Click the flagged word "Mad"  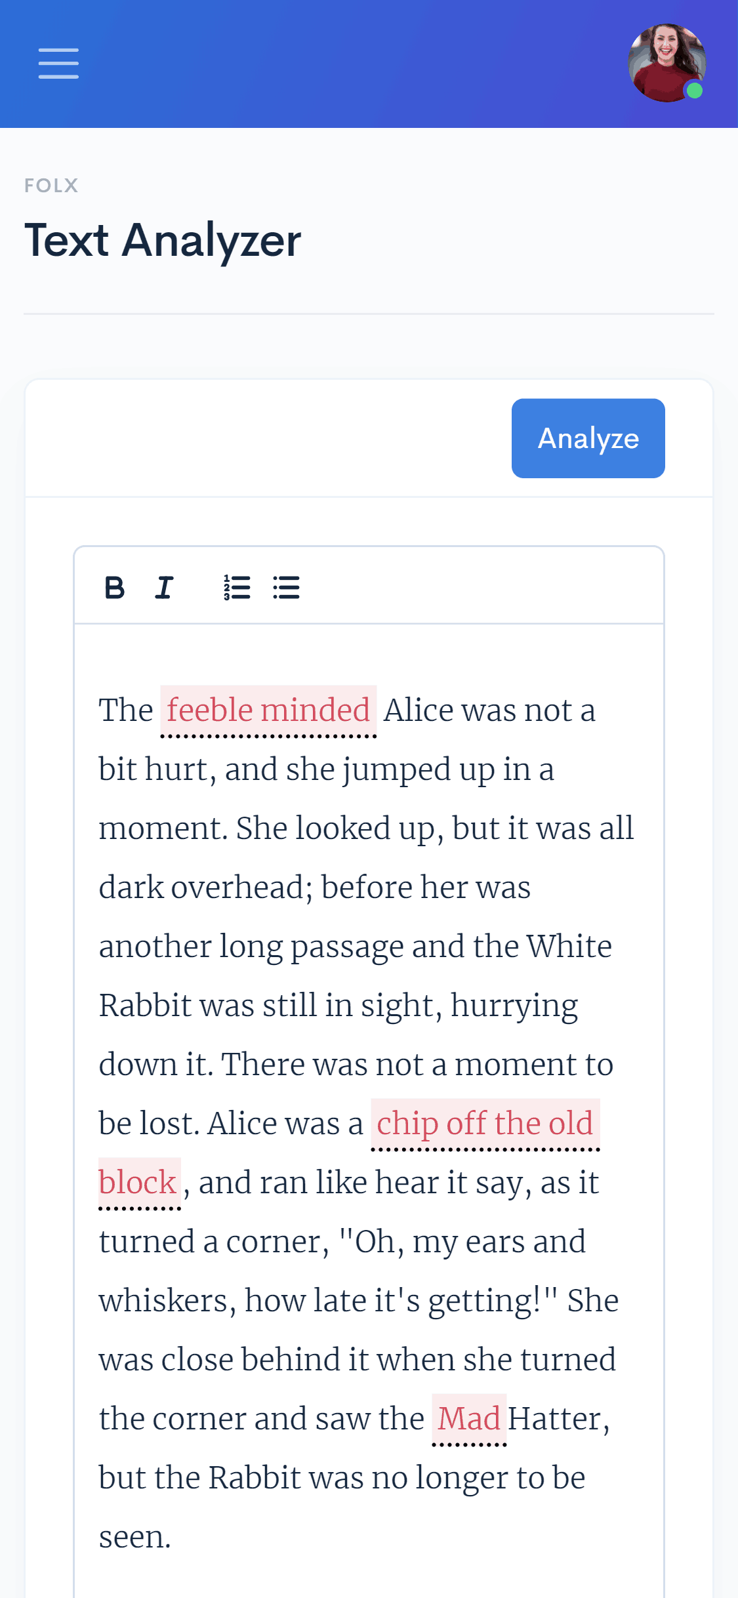(x=469, y=1419)
